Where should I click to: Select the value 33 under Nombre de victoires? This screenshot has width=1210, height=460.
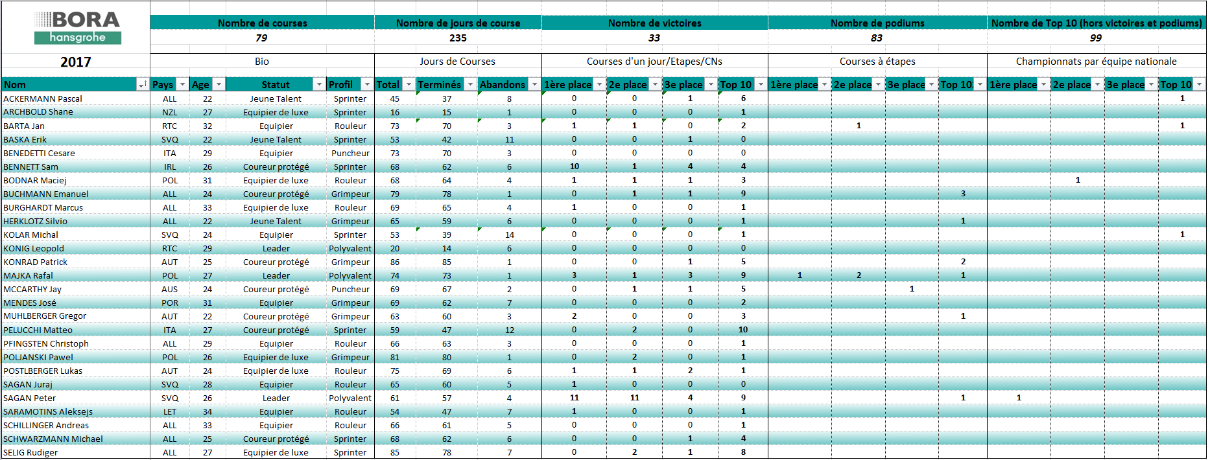[654, 38]
